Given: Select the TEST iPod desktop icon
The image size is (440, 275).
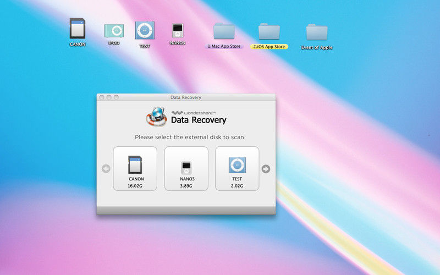Looking at the screenshot, I should [x=145, y=30].
